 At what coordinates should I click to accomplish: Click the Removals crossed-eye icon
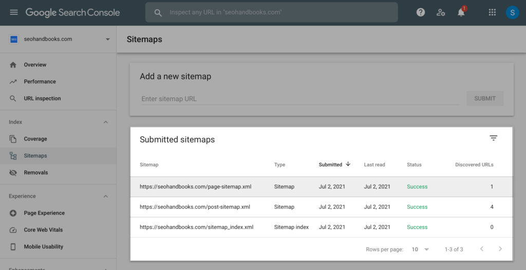[x=13, y=172]
